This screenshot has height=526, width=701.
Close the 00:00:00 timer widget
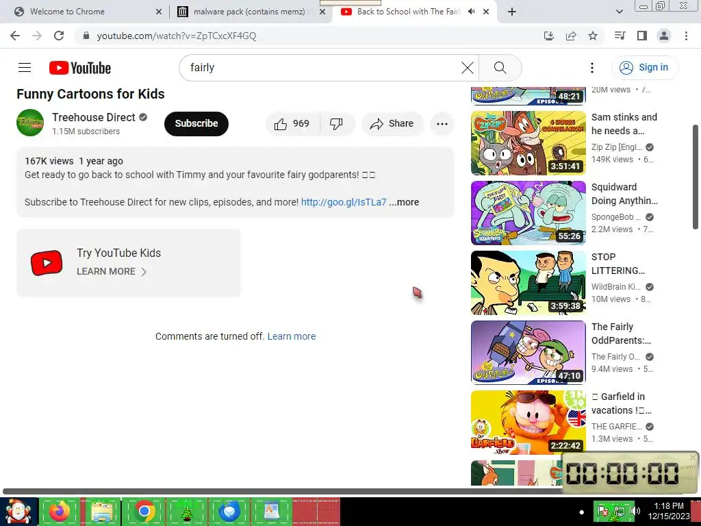pyautogui.click(x=693, y=457)
